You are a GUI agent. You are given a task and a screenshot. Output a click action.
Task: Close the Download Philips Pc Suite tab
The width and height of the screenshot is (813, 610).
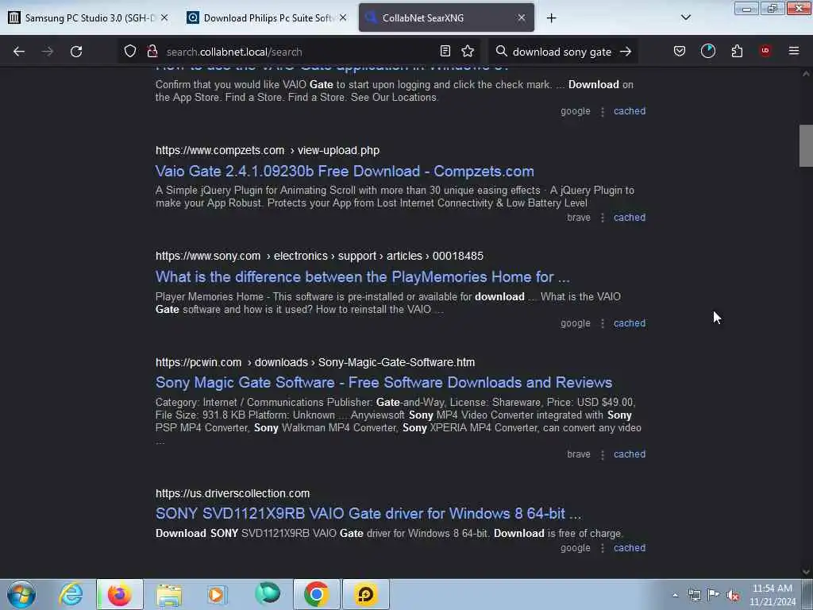pos(343,17)
